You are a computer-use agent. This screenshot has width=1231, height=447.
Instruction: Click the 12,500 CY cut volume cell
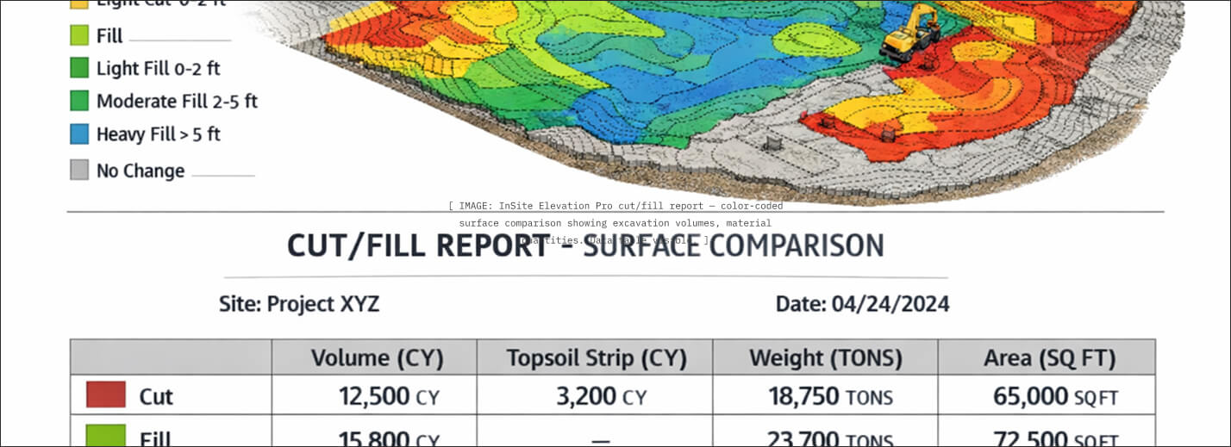pos(389,396)
